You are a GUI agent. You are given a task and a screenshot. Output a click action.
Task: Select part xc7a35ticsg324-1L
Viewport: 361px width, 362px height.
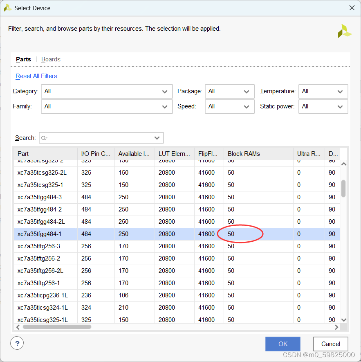point(177,308)
